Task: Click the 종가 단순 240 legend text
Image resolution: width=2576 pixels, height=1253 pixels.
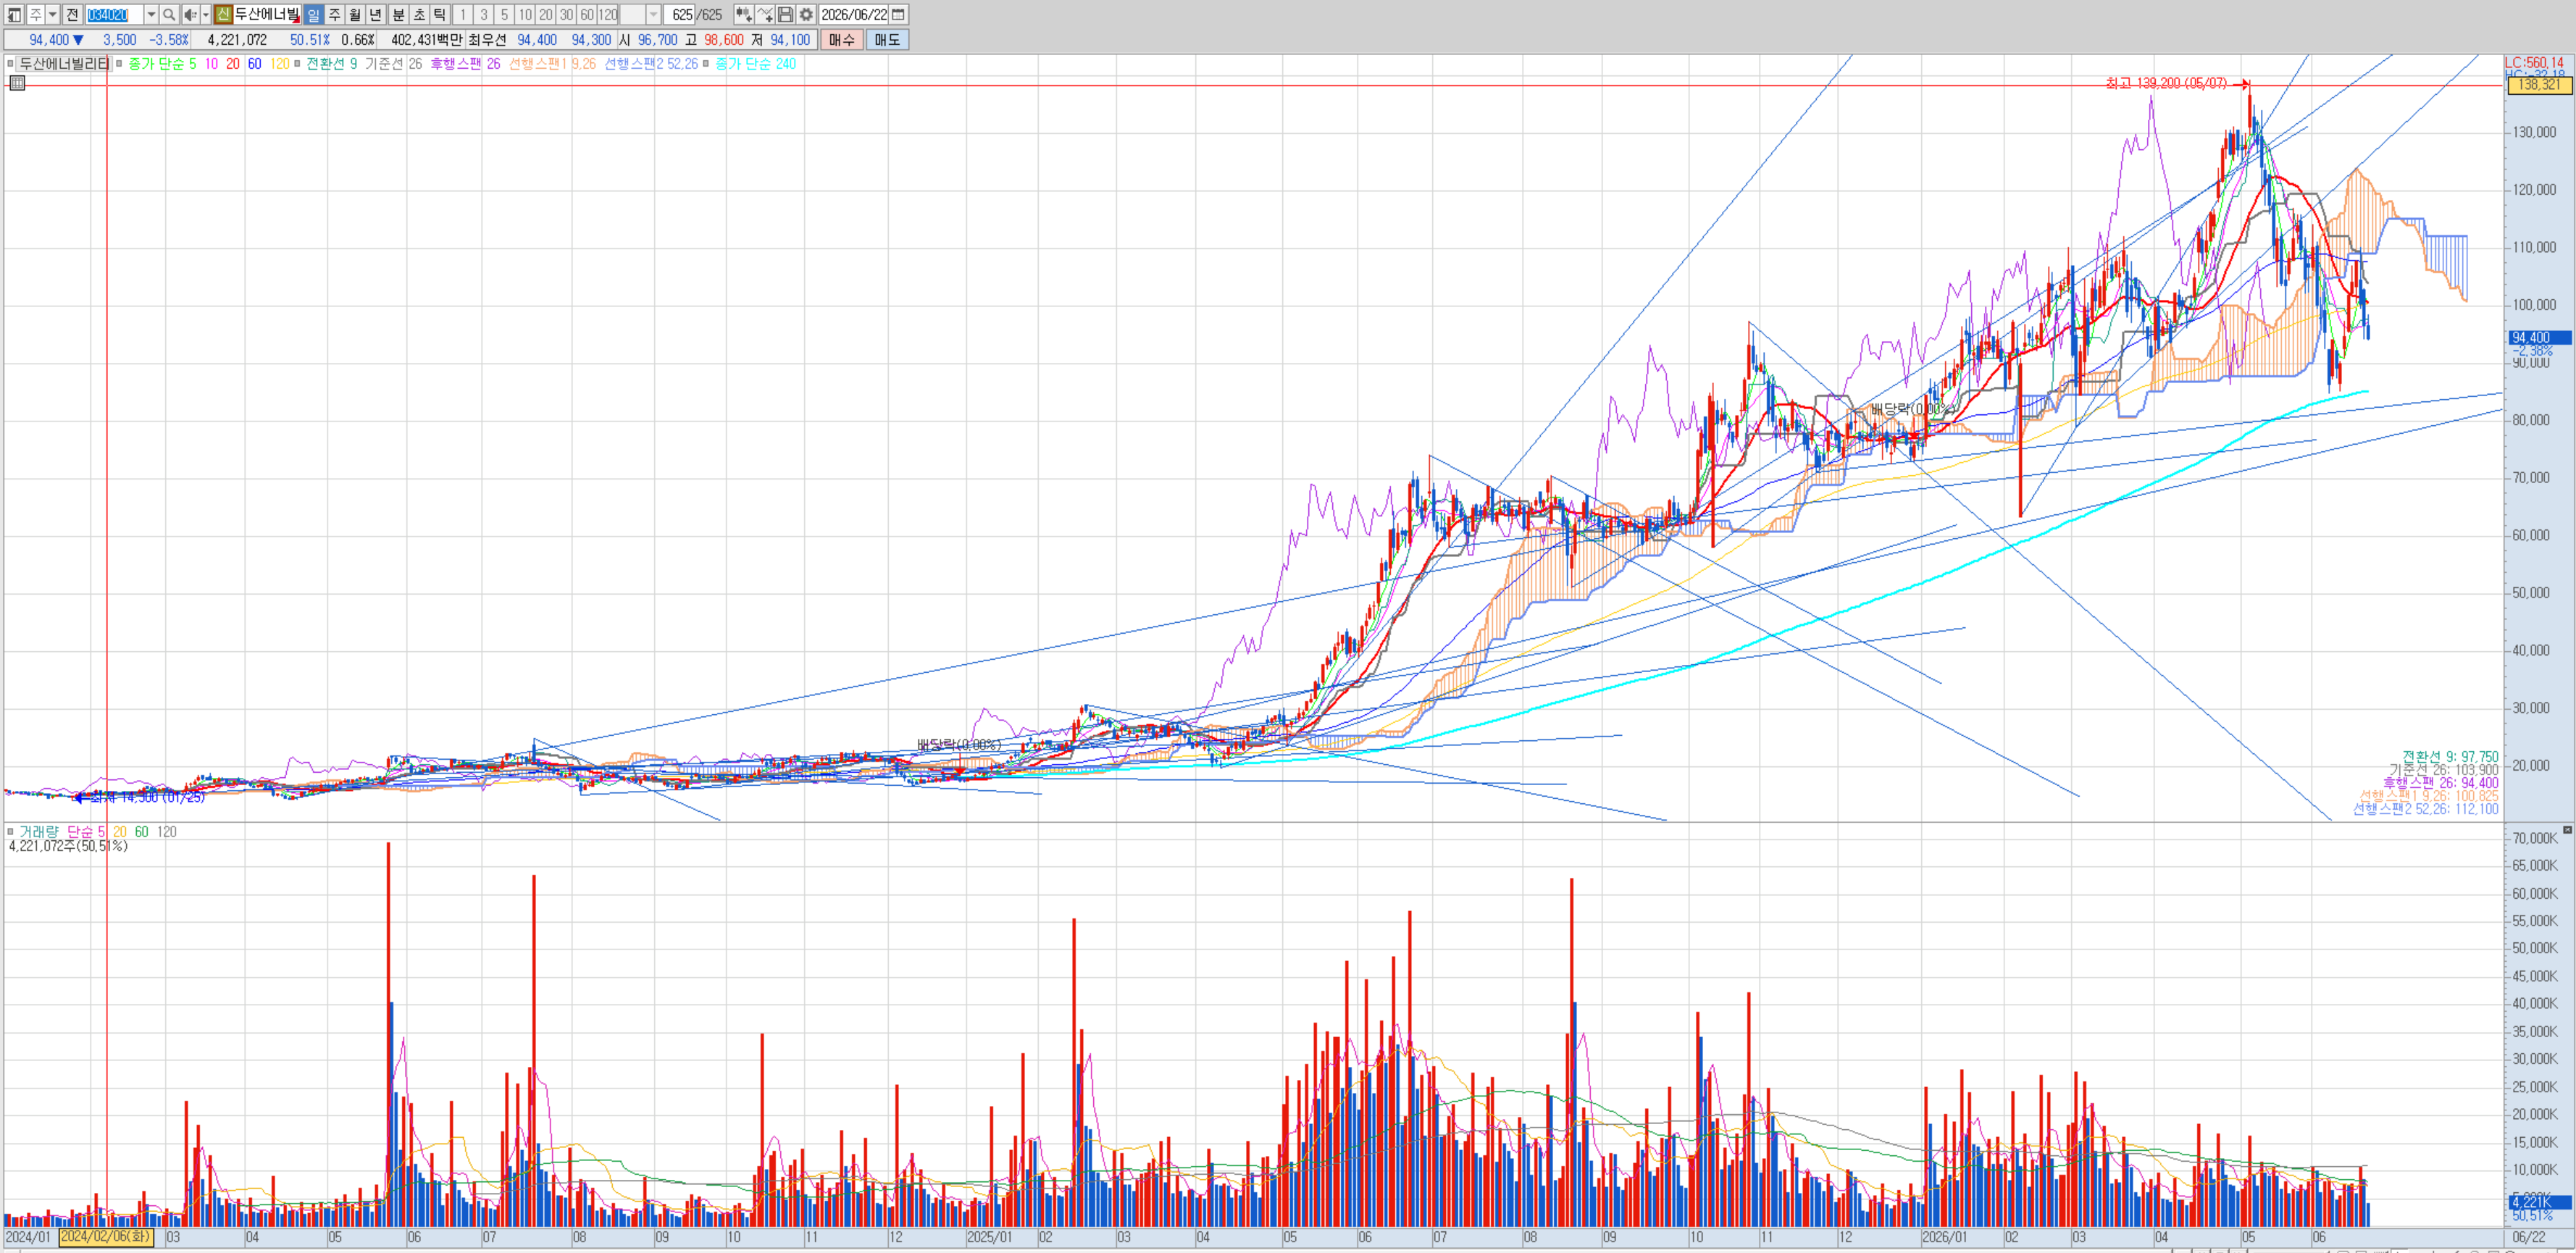Action: [x=755, y=64]
